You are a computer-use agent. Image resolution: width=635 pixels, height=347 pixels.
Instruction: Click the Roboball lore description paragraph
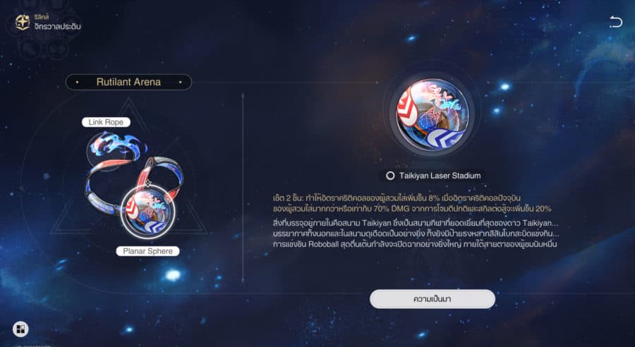pos(416,233)
